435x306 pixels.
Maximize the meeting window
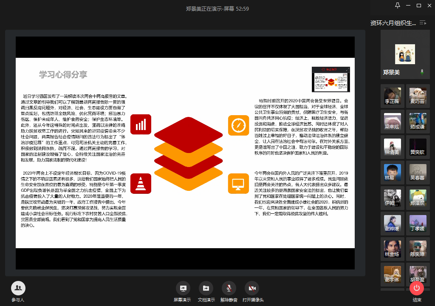(419, 5)
